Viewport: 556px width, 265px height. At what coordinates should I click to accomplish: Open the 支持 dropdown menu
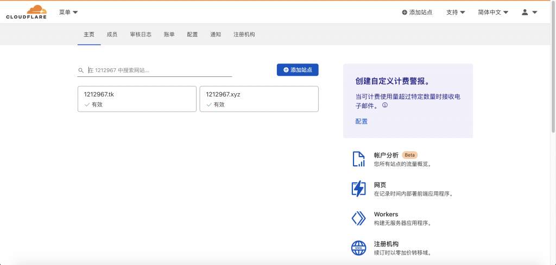point(455,12)
